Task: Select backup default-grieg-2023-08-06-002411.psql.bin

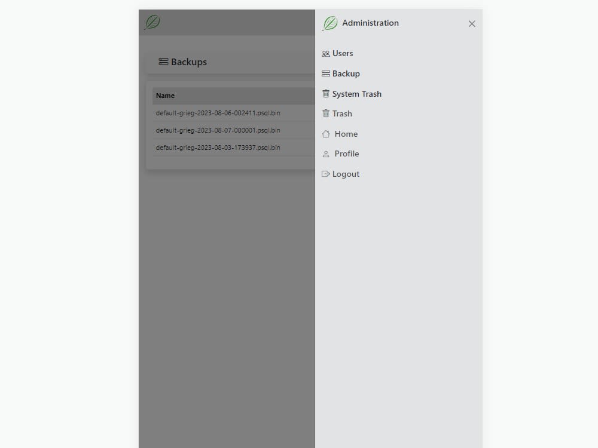Action: pyautogui.click(x=218, y=113)
